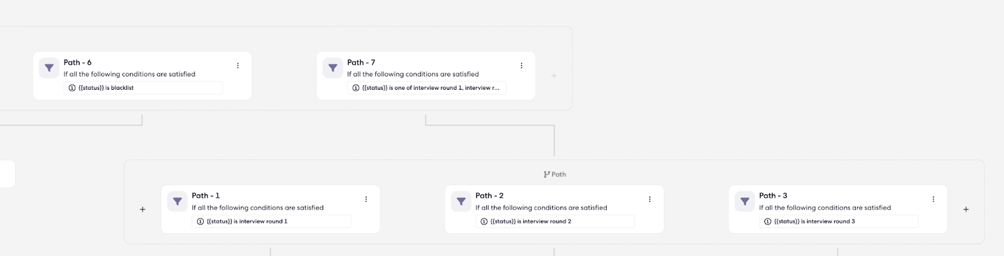Add a path before Path - 1

point(142,210)
